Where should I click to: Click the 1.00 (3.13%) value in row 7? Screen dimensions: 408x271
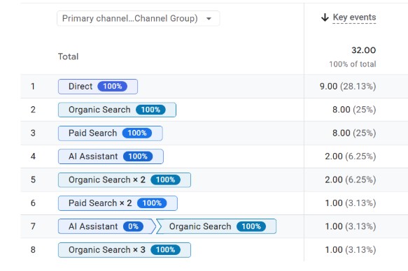tap(351, 226)
